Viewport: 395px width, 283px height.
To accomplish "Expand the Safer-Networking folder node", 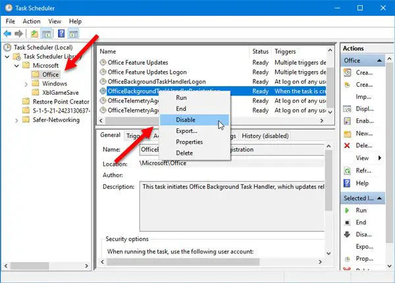I will [x=16, y=120].
